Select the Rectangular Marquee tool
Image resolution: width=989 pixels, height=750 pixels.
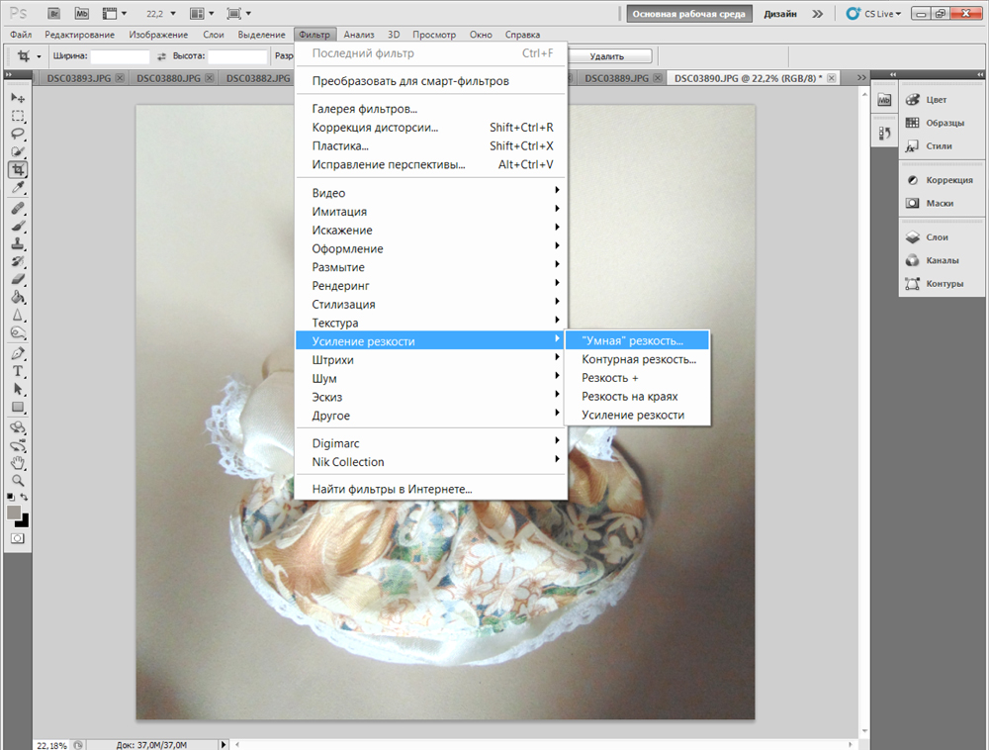[x=18, y=116]
